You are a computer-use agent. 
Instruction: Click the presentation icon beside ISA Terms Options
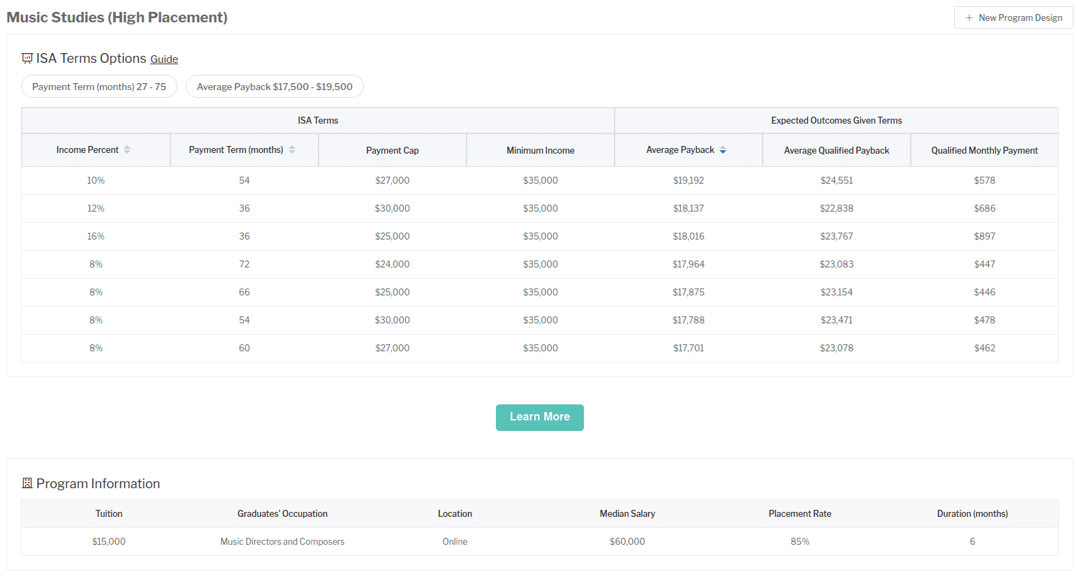[27, 59]
